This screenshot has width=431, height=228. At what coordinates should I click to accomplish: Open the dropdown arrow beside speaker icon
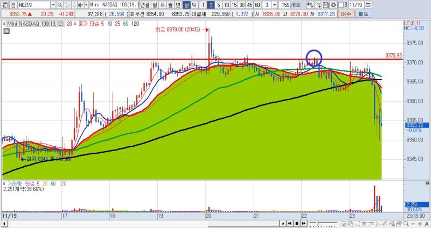click(86, 5)
